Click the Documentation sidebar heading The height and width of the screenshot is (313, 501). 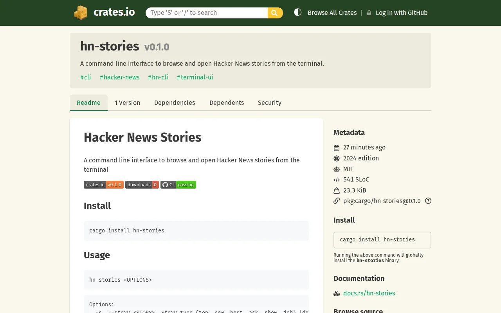pos(359,279)
